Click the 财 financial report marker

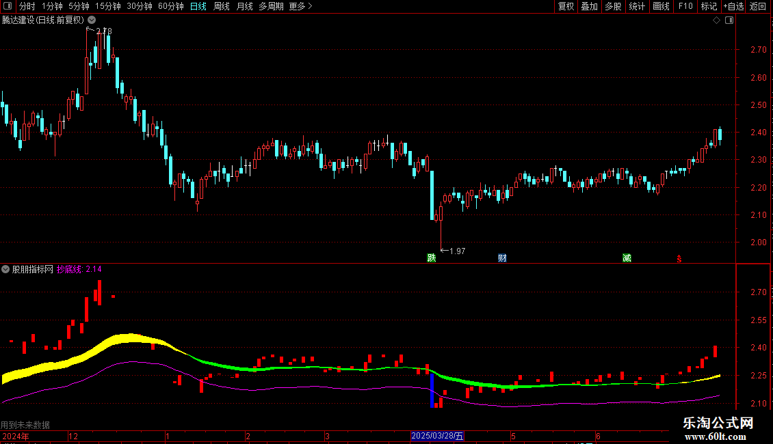[x=502, y=258]
